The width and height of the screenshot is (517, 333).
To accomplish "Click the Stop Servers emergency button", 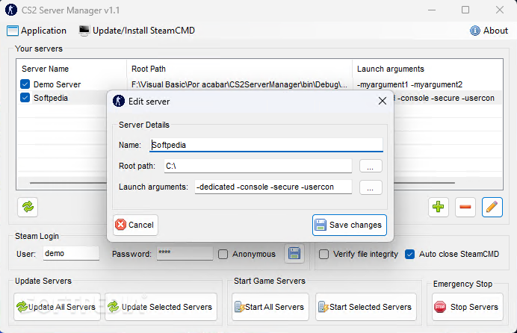I will (x=468, y=307).
